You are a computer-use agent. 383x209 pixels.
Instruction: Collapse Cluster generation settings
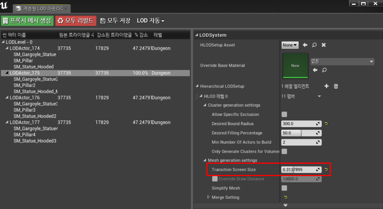click(205, 105)
